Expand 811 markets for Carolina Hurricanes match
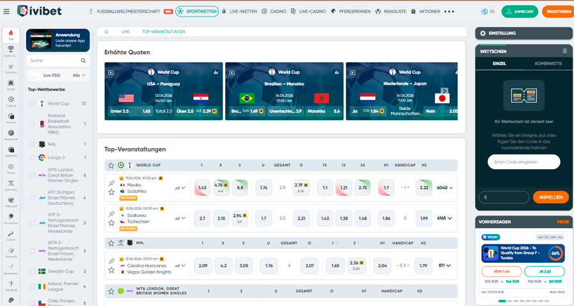This screenshot has height=306, width=574. tap(445, 265)
